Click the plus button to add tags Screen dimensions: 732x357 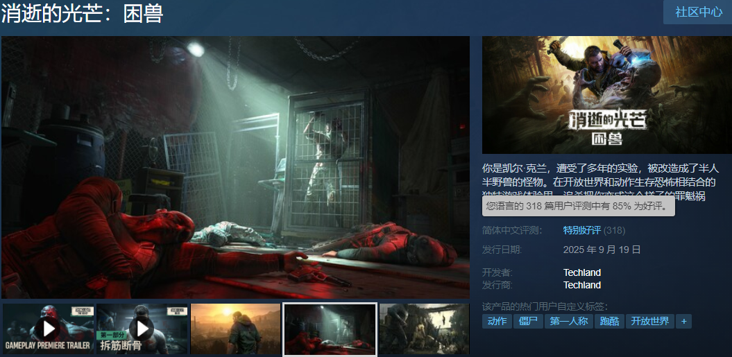[684, 321]
